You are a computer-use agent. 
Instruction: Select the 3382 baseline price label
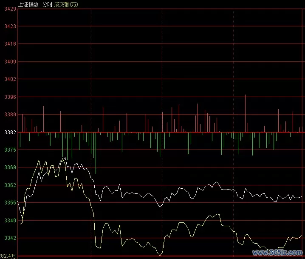point(8,132)
